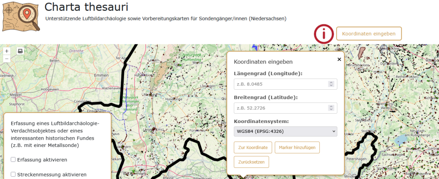Click the Breitengrad field stepper arrows

pyautogui.click(x=331, y=108)
